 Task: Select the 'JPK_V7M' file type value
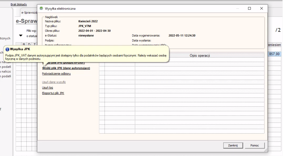pyautogui.click(x=85, y=26)
